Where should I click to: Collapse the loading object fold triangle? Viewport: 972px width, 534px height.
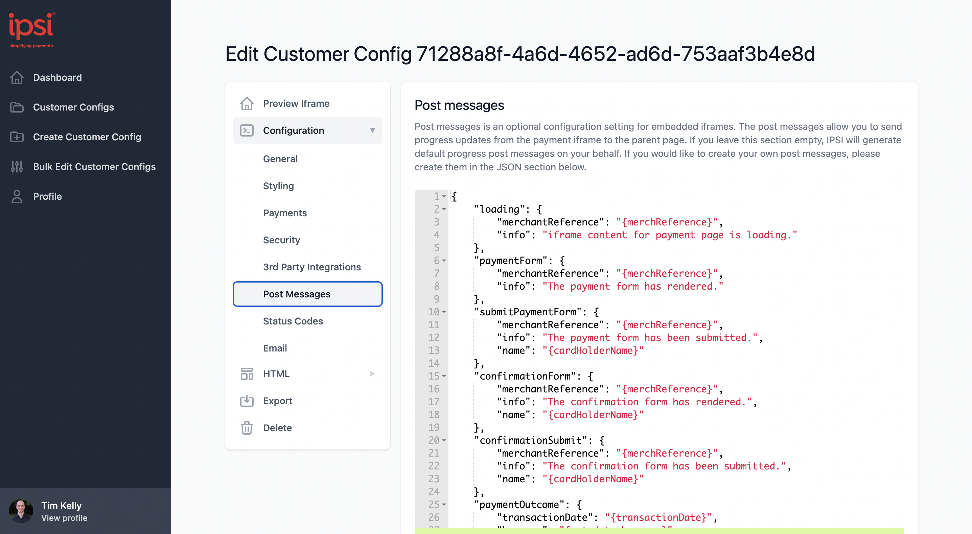point(444,209)
